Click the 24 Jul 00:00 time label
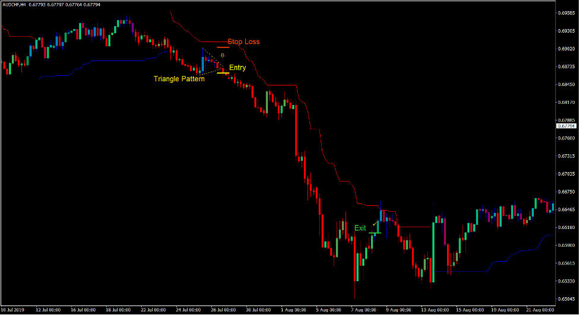 click(189, 310)
